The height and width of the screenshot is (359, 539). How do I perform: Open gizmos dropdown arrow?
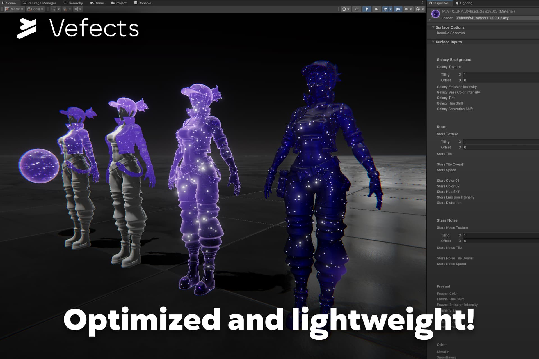[423, 9]
